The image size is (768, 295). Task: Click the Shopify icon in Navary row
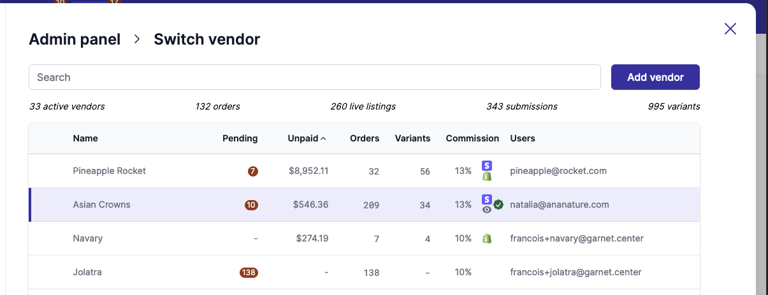[x=487, y=238]
